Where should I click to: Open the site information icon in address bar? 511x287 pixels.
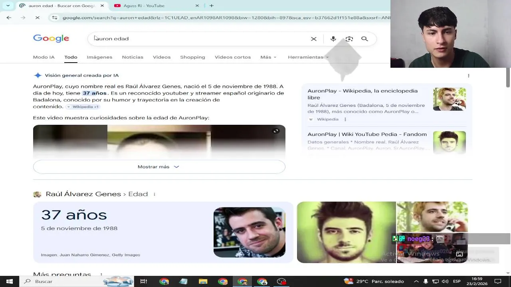click(x=55, y=18)
